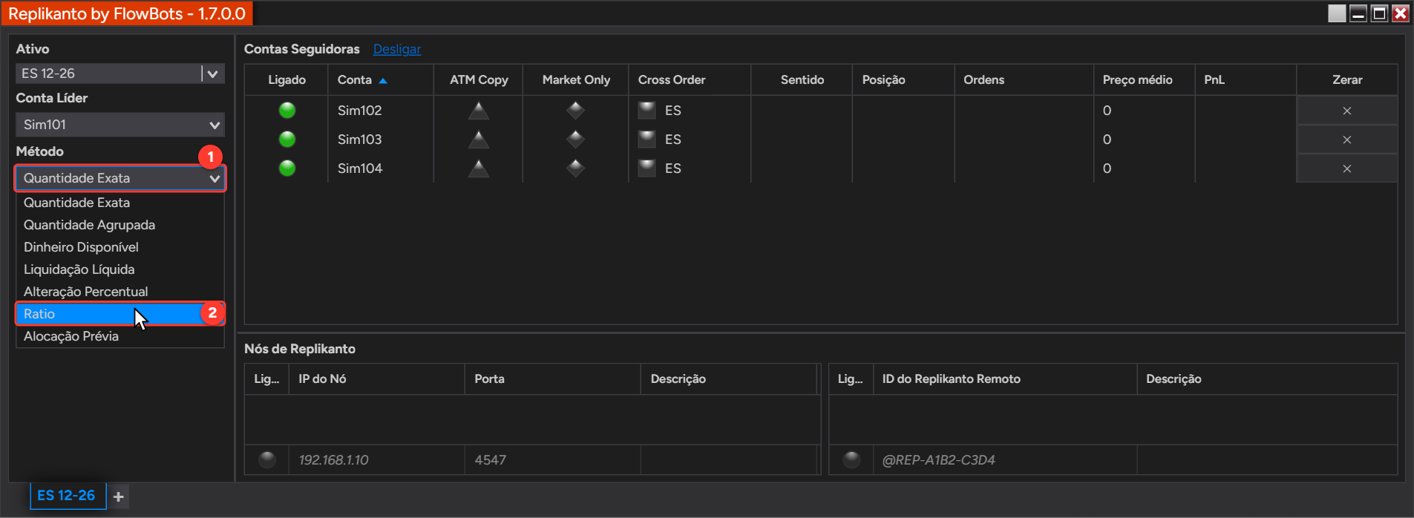The width and height of the screenshot is (1414, 518).
Task: Minimize the Replikanto window
Action: click(x=1358, y=13)
